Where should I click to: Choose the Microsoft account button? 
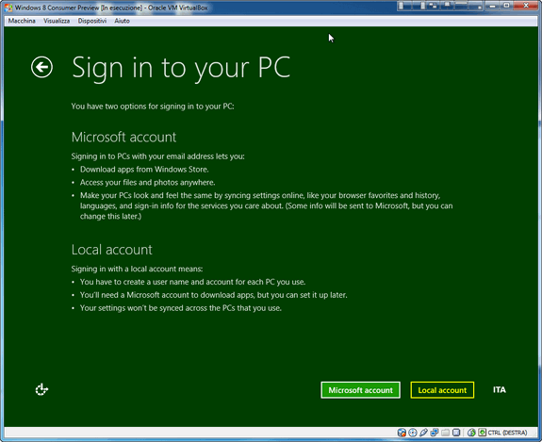click(360, 390)
